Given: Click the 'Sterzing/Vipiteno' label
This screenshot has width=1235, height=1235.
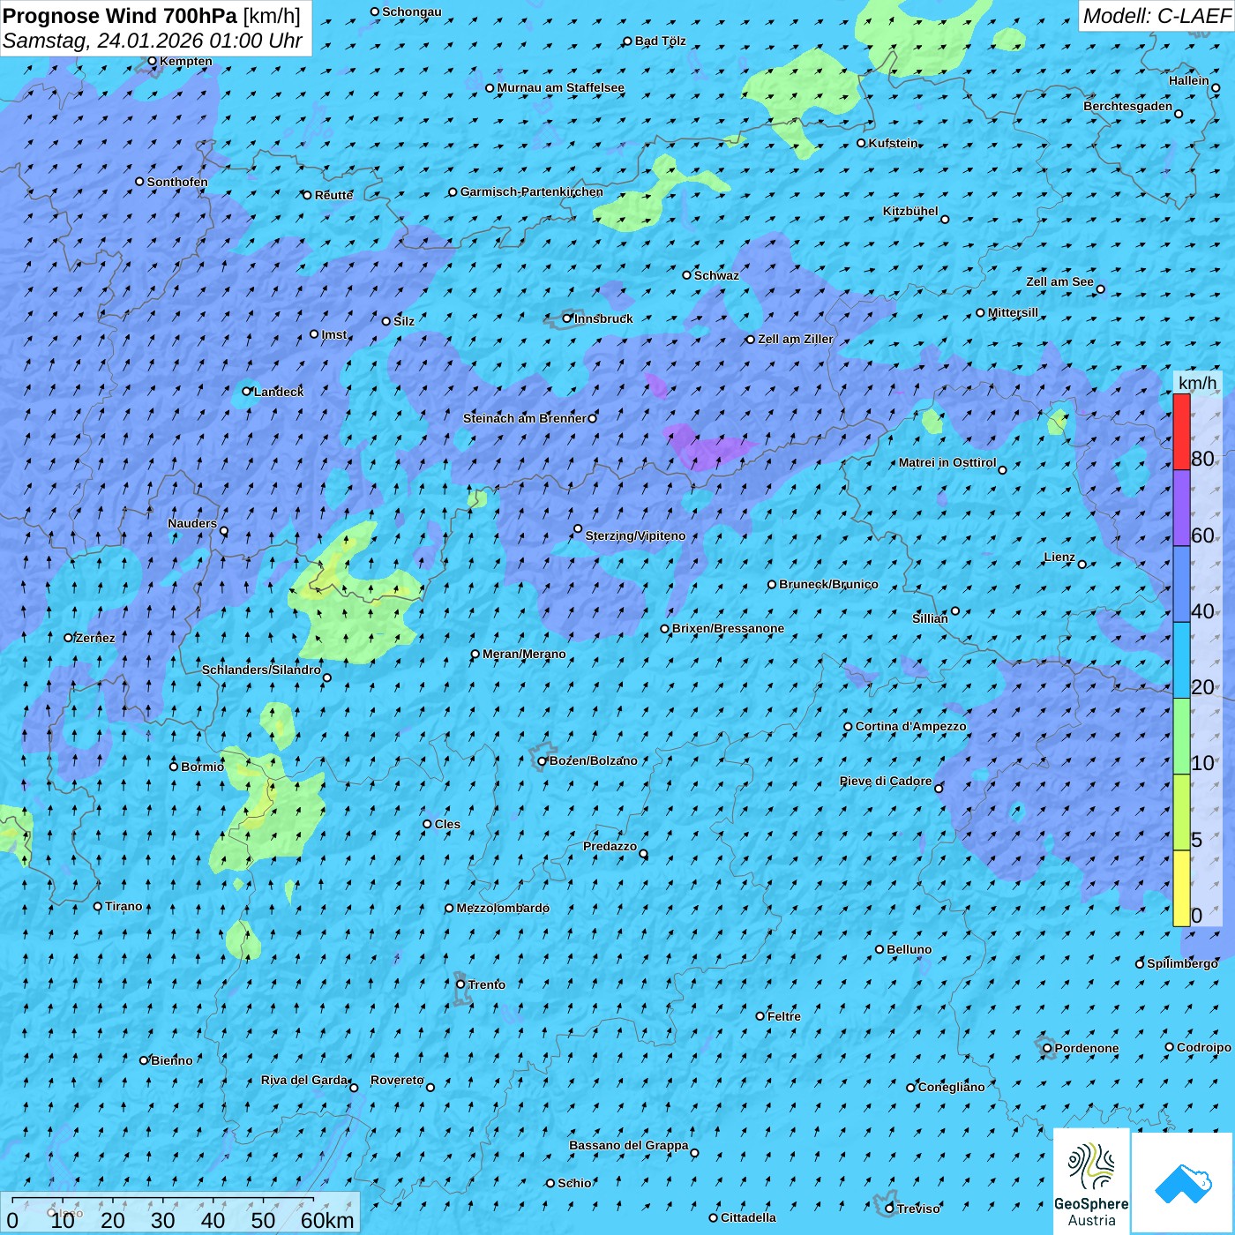Looking at the screenshot, I should 635,535.
